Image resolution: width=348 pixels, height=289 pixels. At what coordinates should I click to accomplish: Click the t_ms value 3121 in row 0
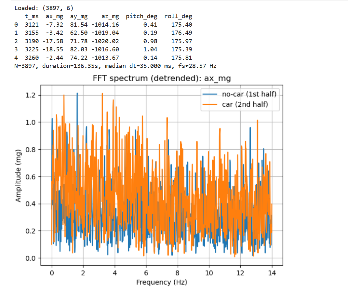[x=31, y=25]
